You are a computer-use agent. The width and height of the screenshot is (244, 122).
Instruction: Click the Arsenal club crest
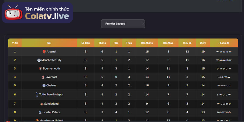(44, 52)
